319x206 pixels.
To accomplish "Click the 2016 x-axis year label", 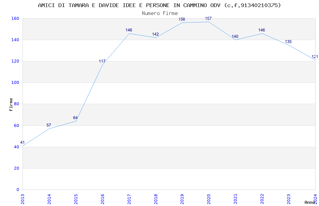I will point(102,199).
